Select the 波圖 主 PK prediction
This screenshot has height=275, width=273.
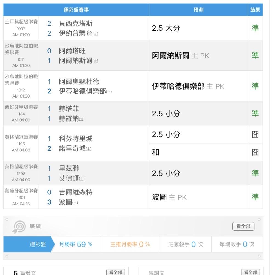click(169, 197)
